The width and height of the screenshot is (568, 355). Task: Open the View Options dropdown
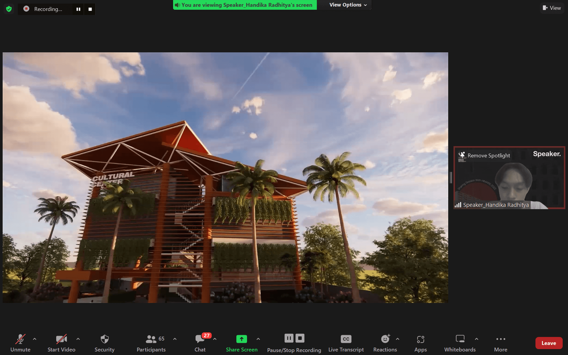point(348,5)
